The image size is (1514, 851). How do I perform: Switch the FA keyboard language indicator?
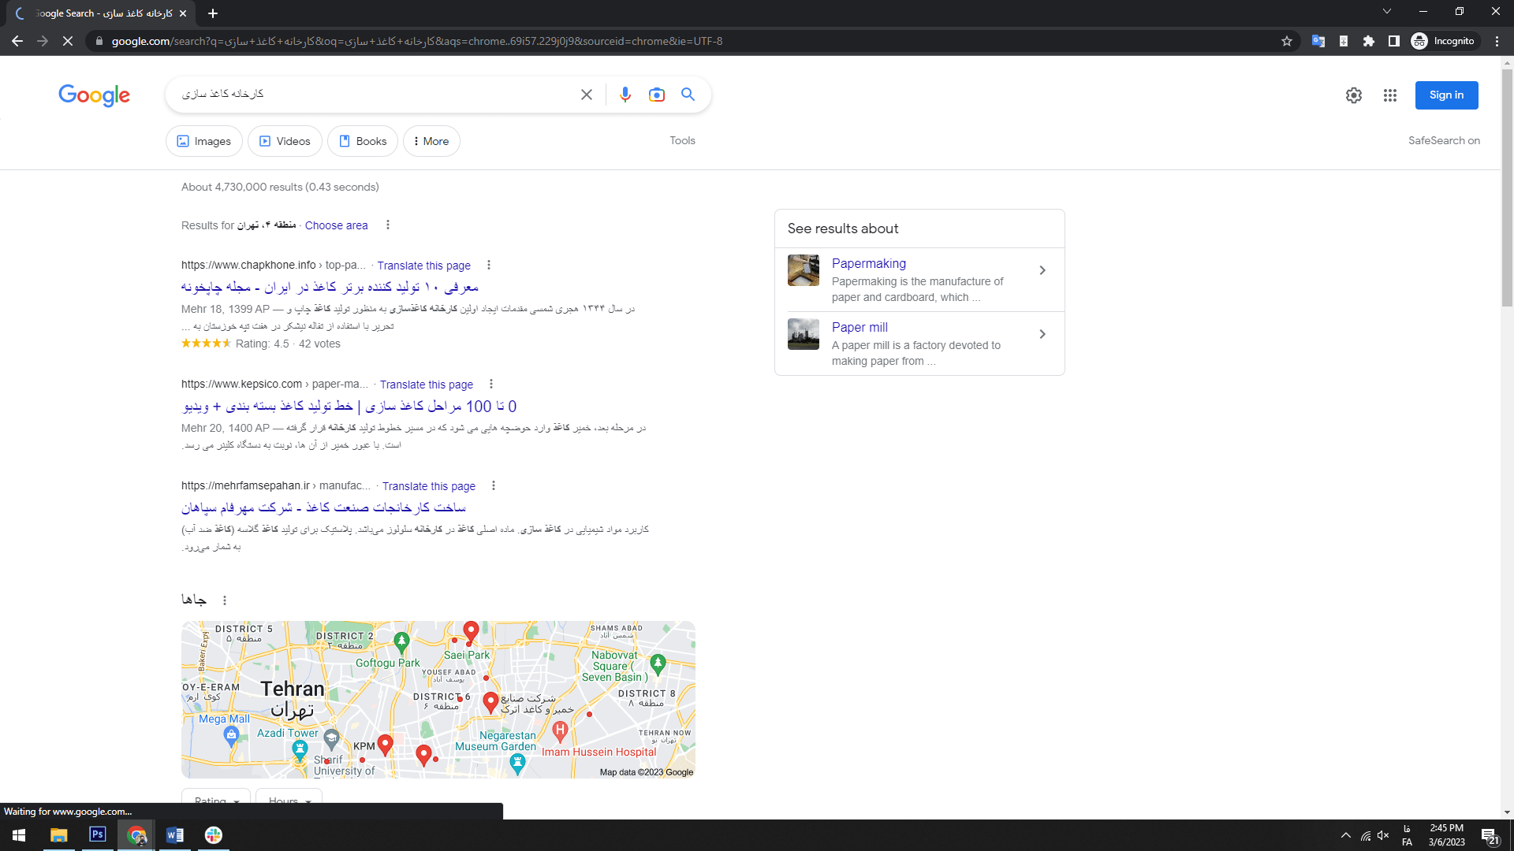(x=1408, y=836)
